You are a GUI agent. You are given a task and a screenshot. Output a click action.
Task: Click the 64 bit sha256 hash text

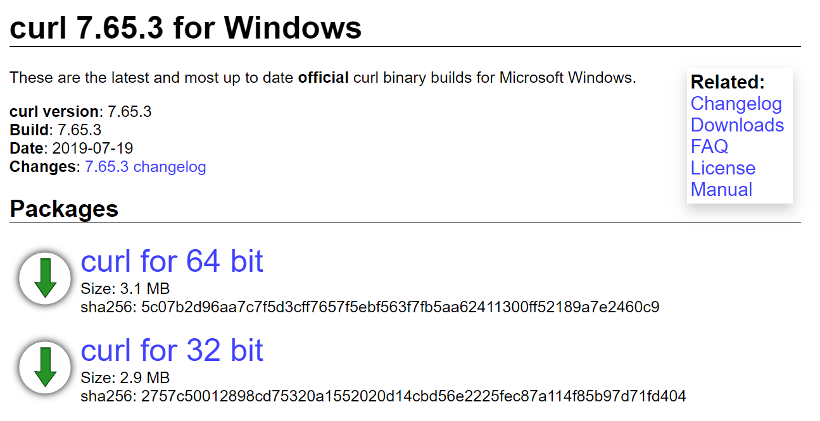pos(370,308)
